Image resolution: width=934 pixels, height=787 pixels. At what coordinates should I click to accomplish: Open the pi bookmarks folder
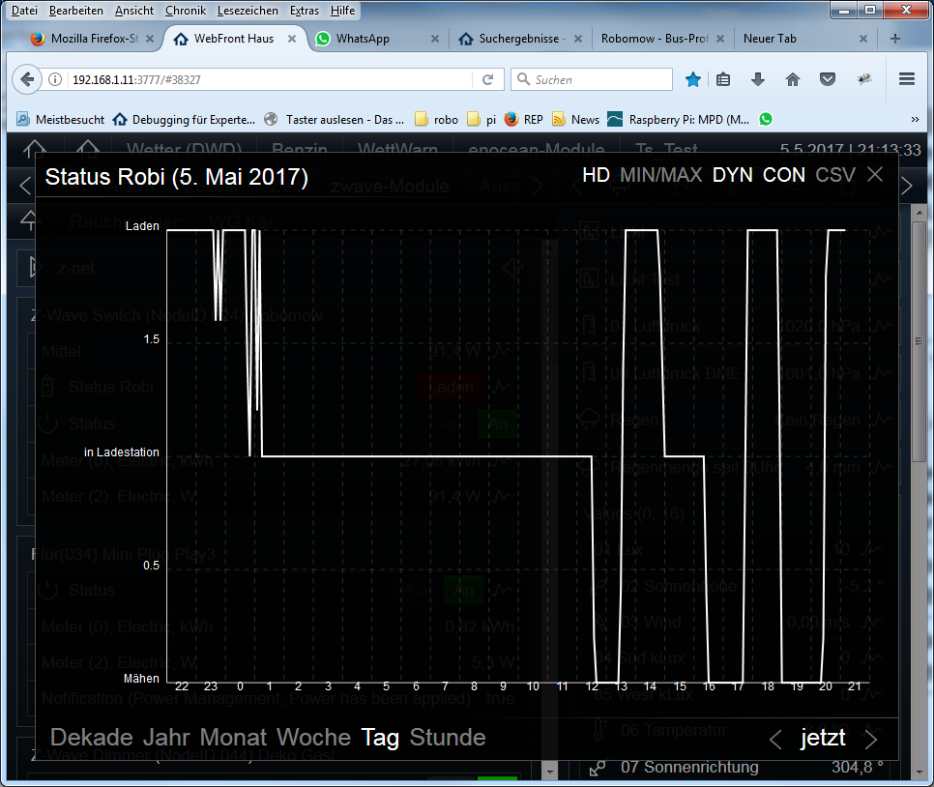pos(482,120)
